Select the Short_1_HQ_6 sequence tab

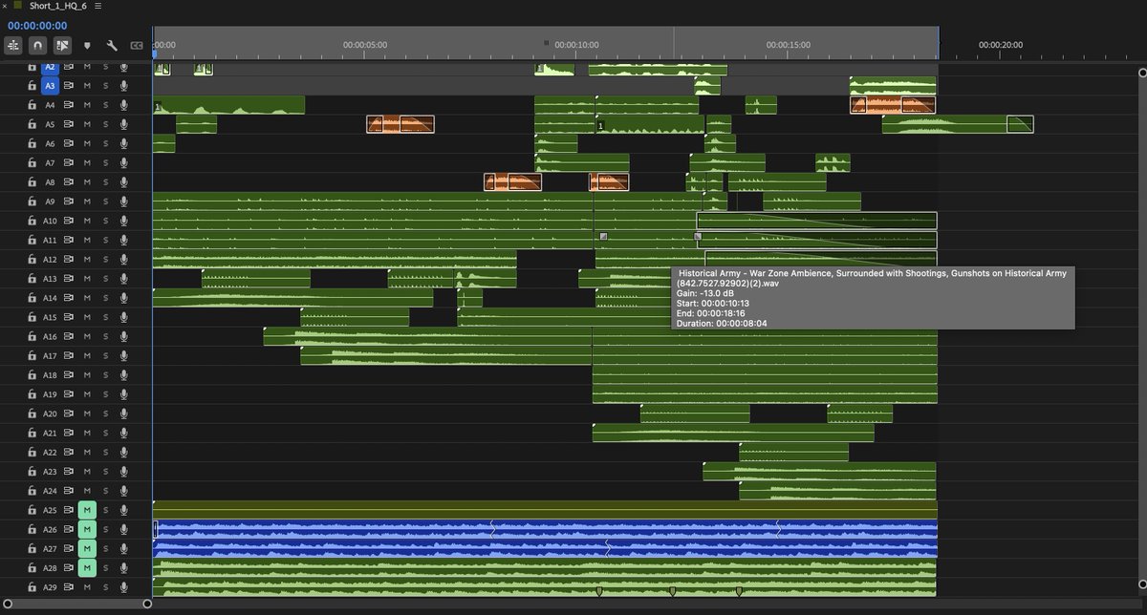pos(58,6)
